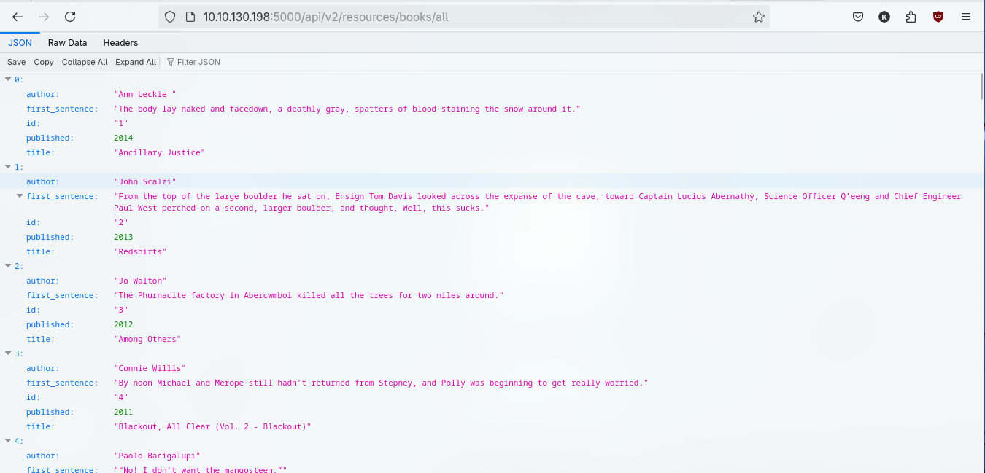985x473 pixels.
Task: Select the id value "1"
Action: click(x=121, y=123)
